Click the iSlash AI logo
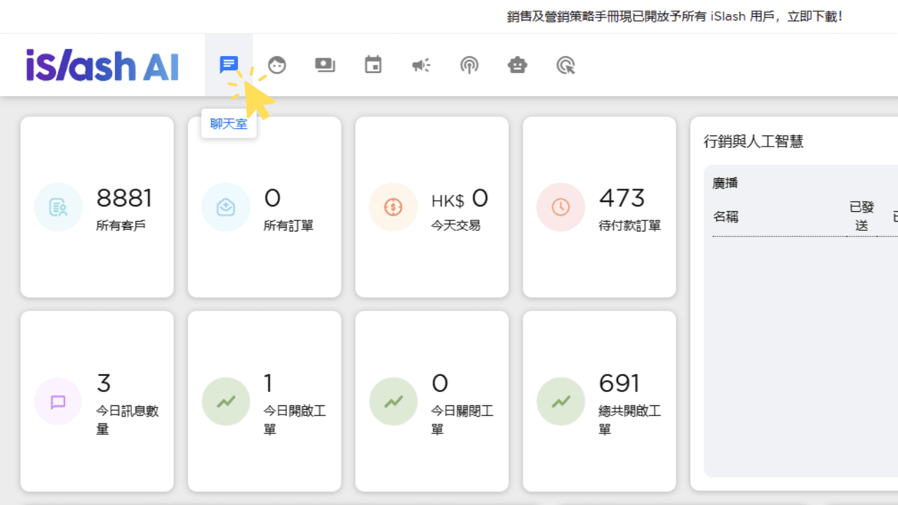The height and width of the screenshot is (505, 898). coord(102,65)
